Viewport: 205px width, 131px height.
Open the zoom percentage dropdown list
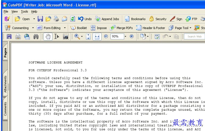[x=125, y=36]
